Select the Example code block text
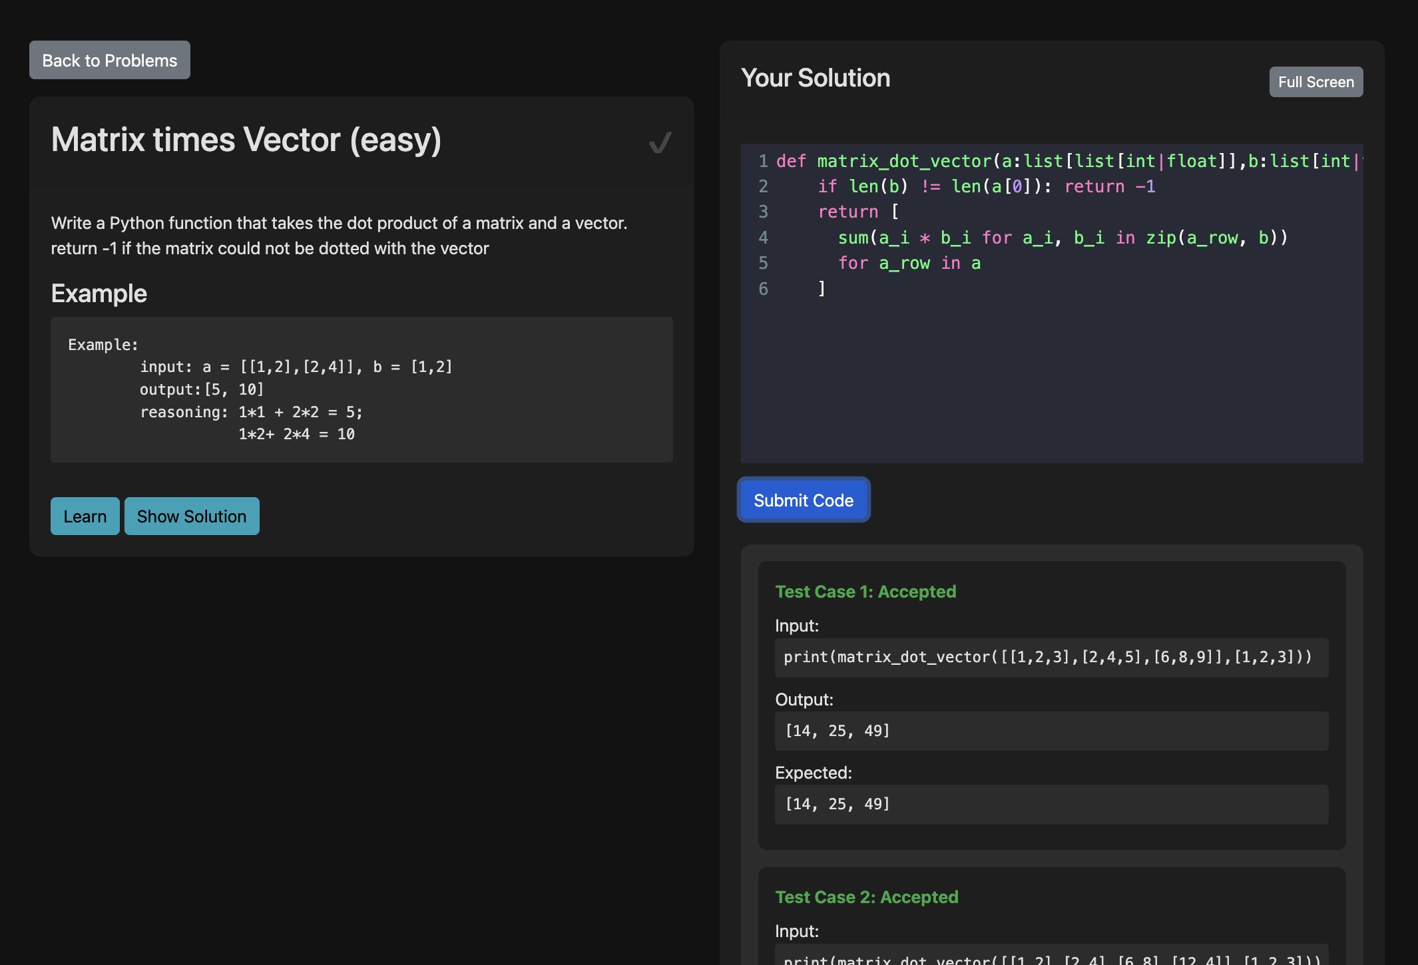The height and width of the screenshot is (965, 1418). (x=361, y=389)
